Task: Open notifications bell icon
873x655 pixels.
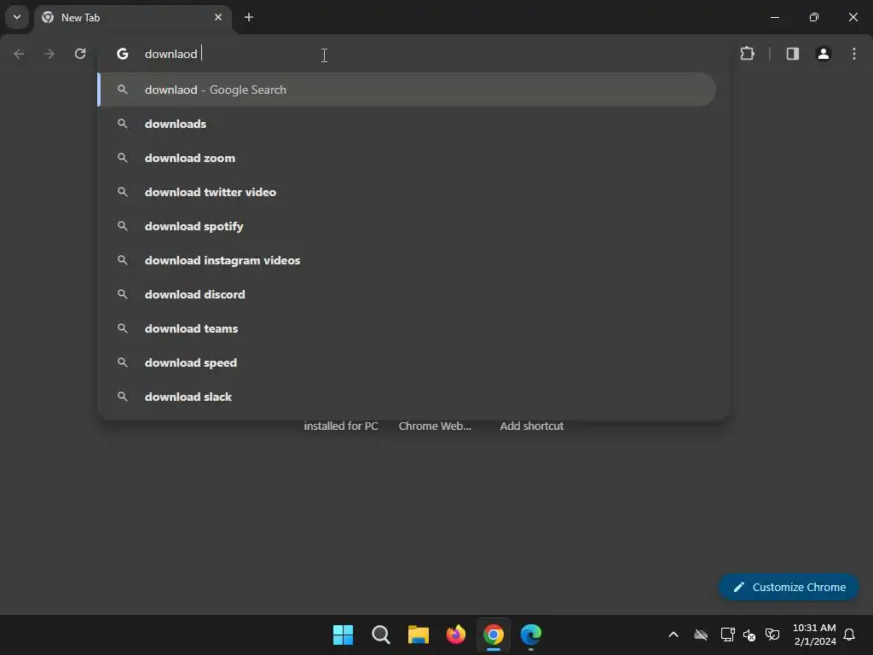Action: pos(849,635)
